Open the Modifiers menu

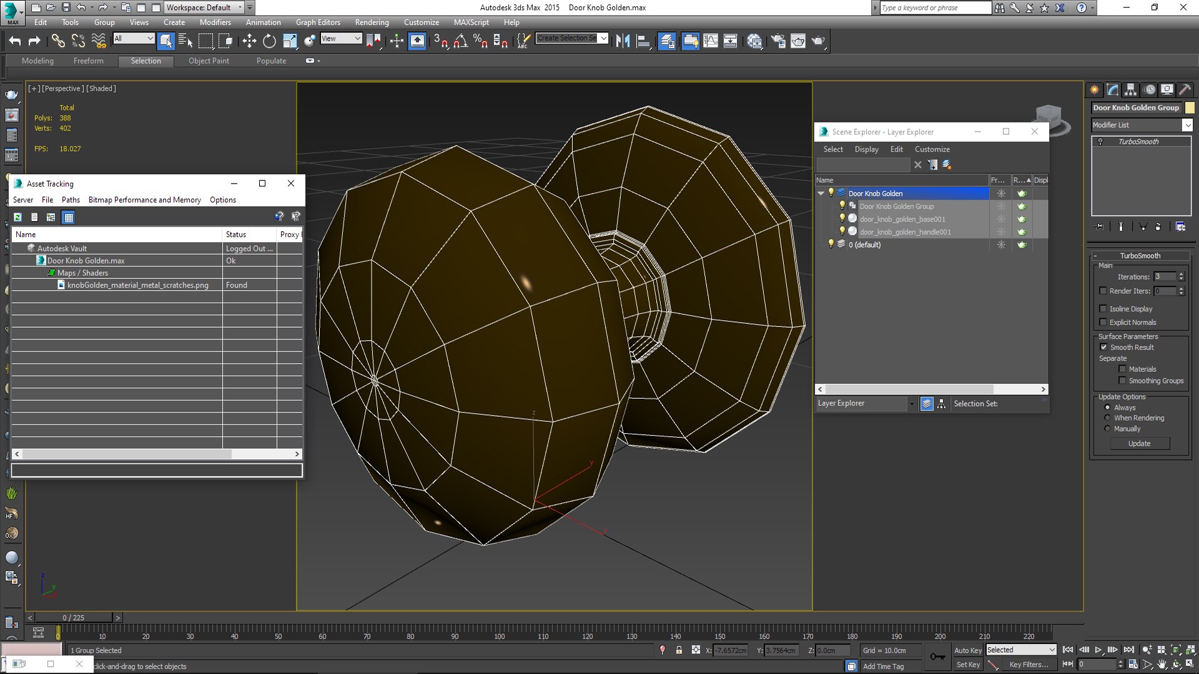[x=215, y=22]
